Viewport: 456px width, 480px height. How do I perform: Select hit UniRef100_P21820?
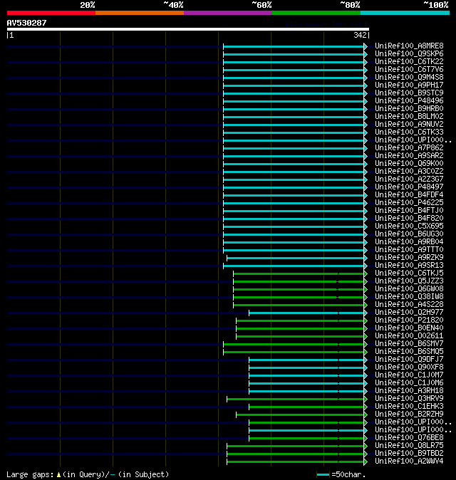click(409, 320)
